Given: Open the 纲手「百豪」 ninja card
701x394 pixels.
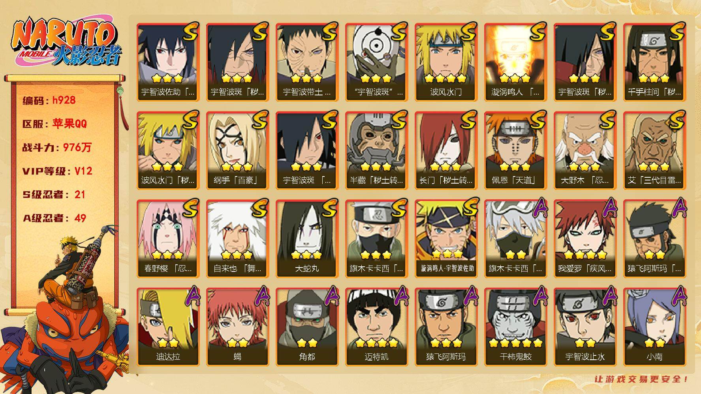Looking at the screenshot, I should click(x=237, y=150).
